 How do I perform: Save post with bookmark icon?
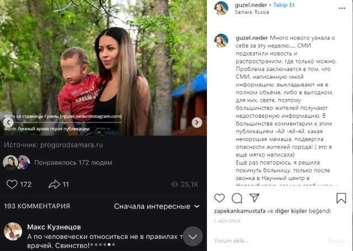pyautogui.click(x=341, y=198)
